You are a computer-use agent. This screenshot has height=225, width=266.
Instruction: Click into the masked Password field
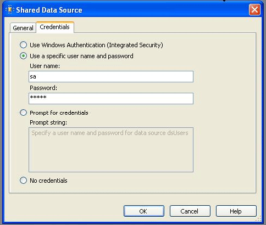pyautogui.click(x=111, y=98)
